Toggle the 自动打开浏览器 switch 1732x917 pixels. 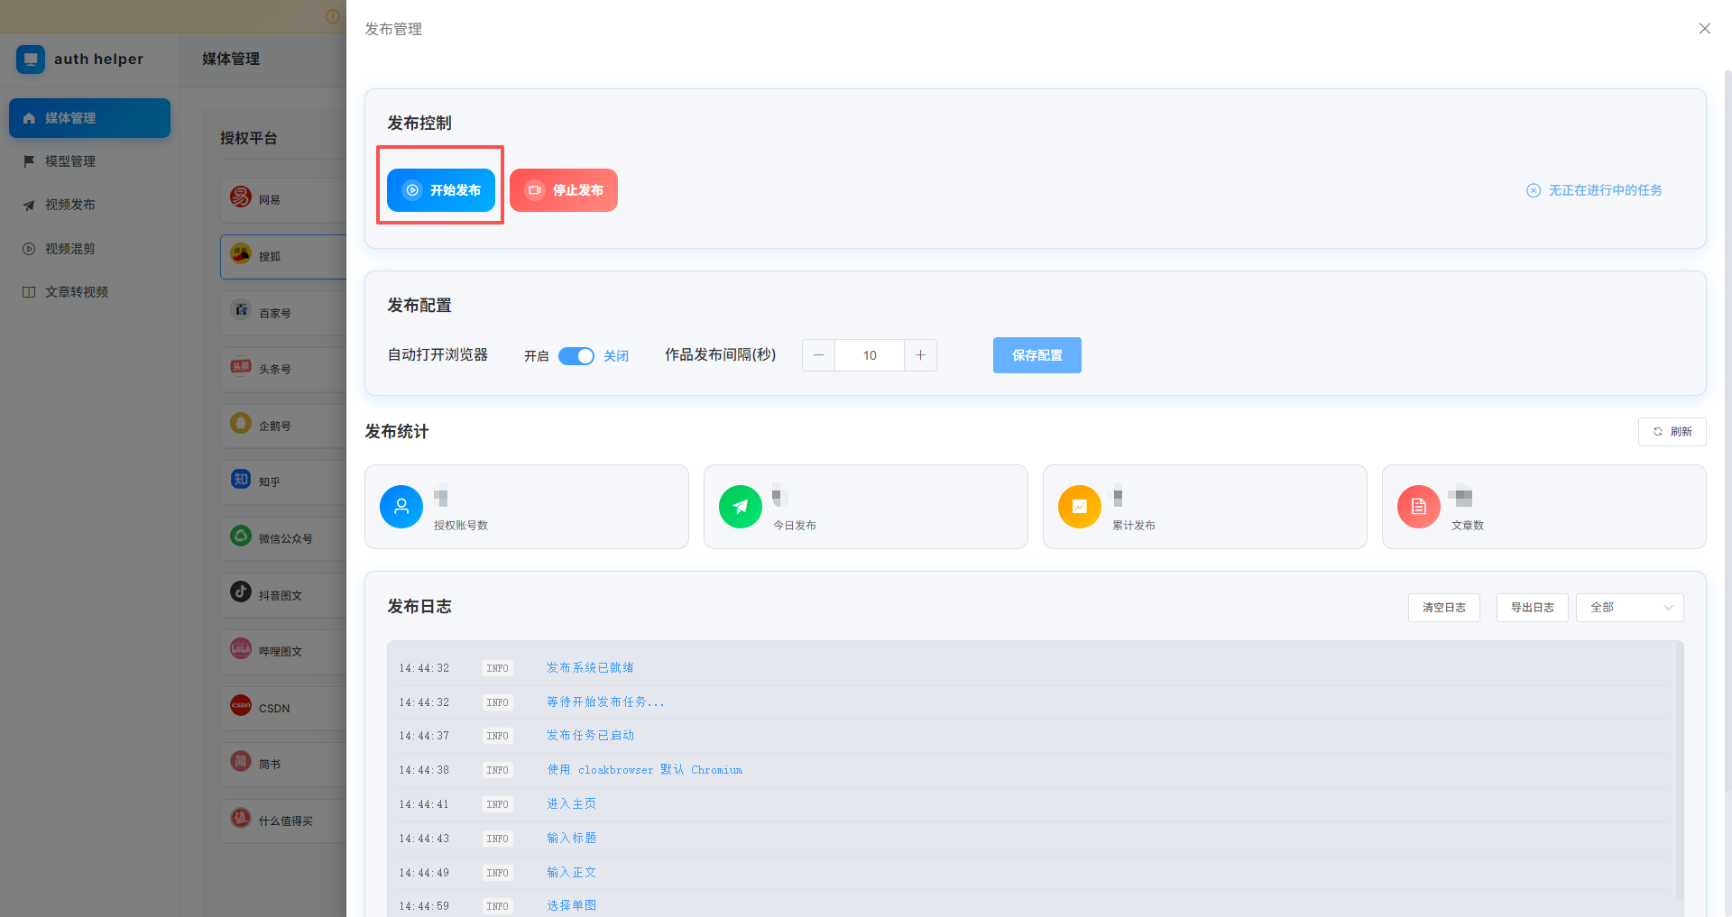576,356
